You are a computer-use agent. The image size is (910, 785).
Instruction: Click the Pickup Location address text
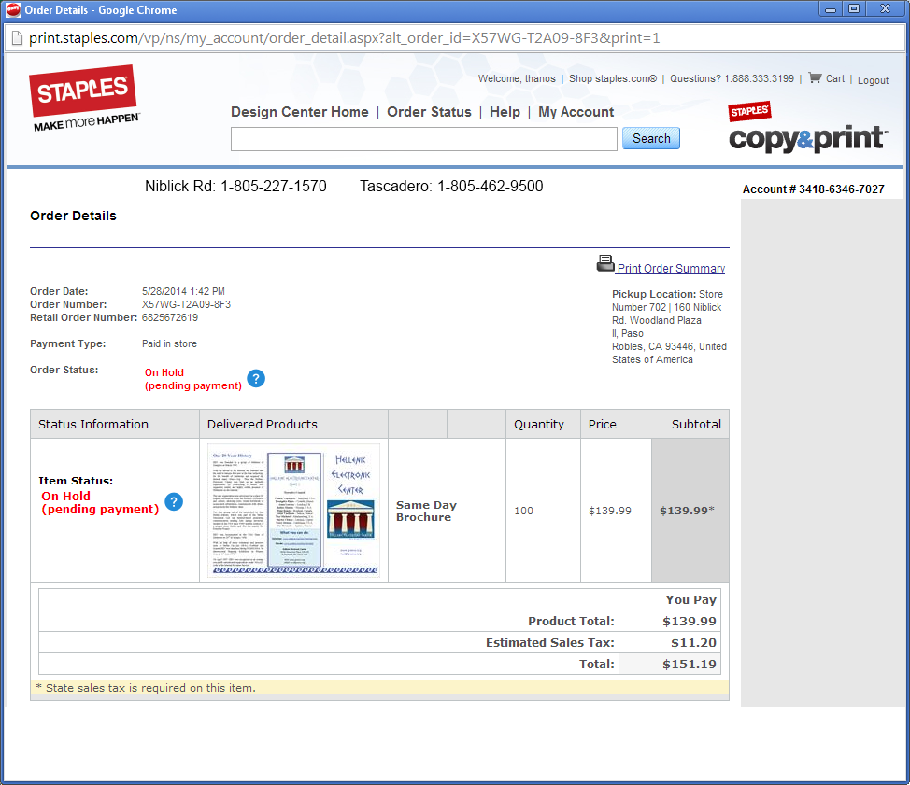click(669, 327)
